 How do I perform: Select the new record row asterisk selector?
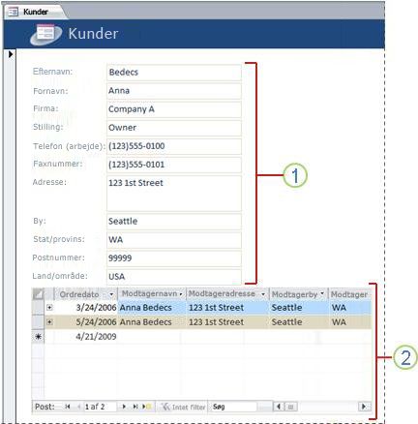[x=38, y=337]
